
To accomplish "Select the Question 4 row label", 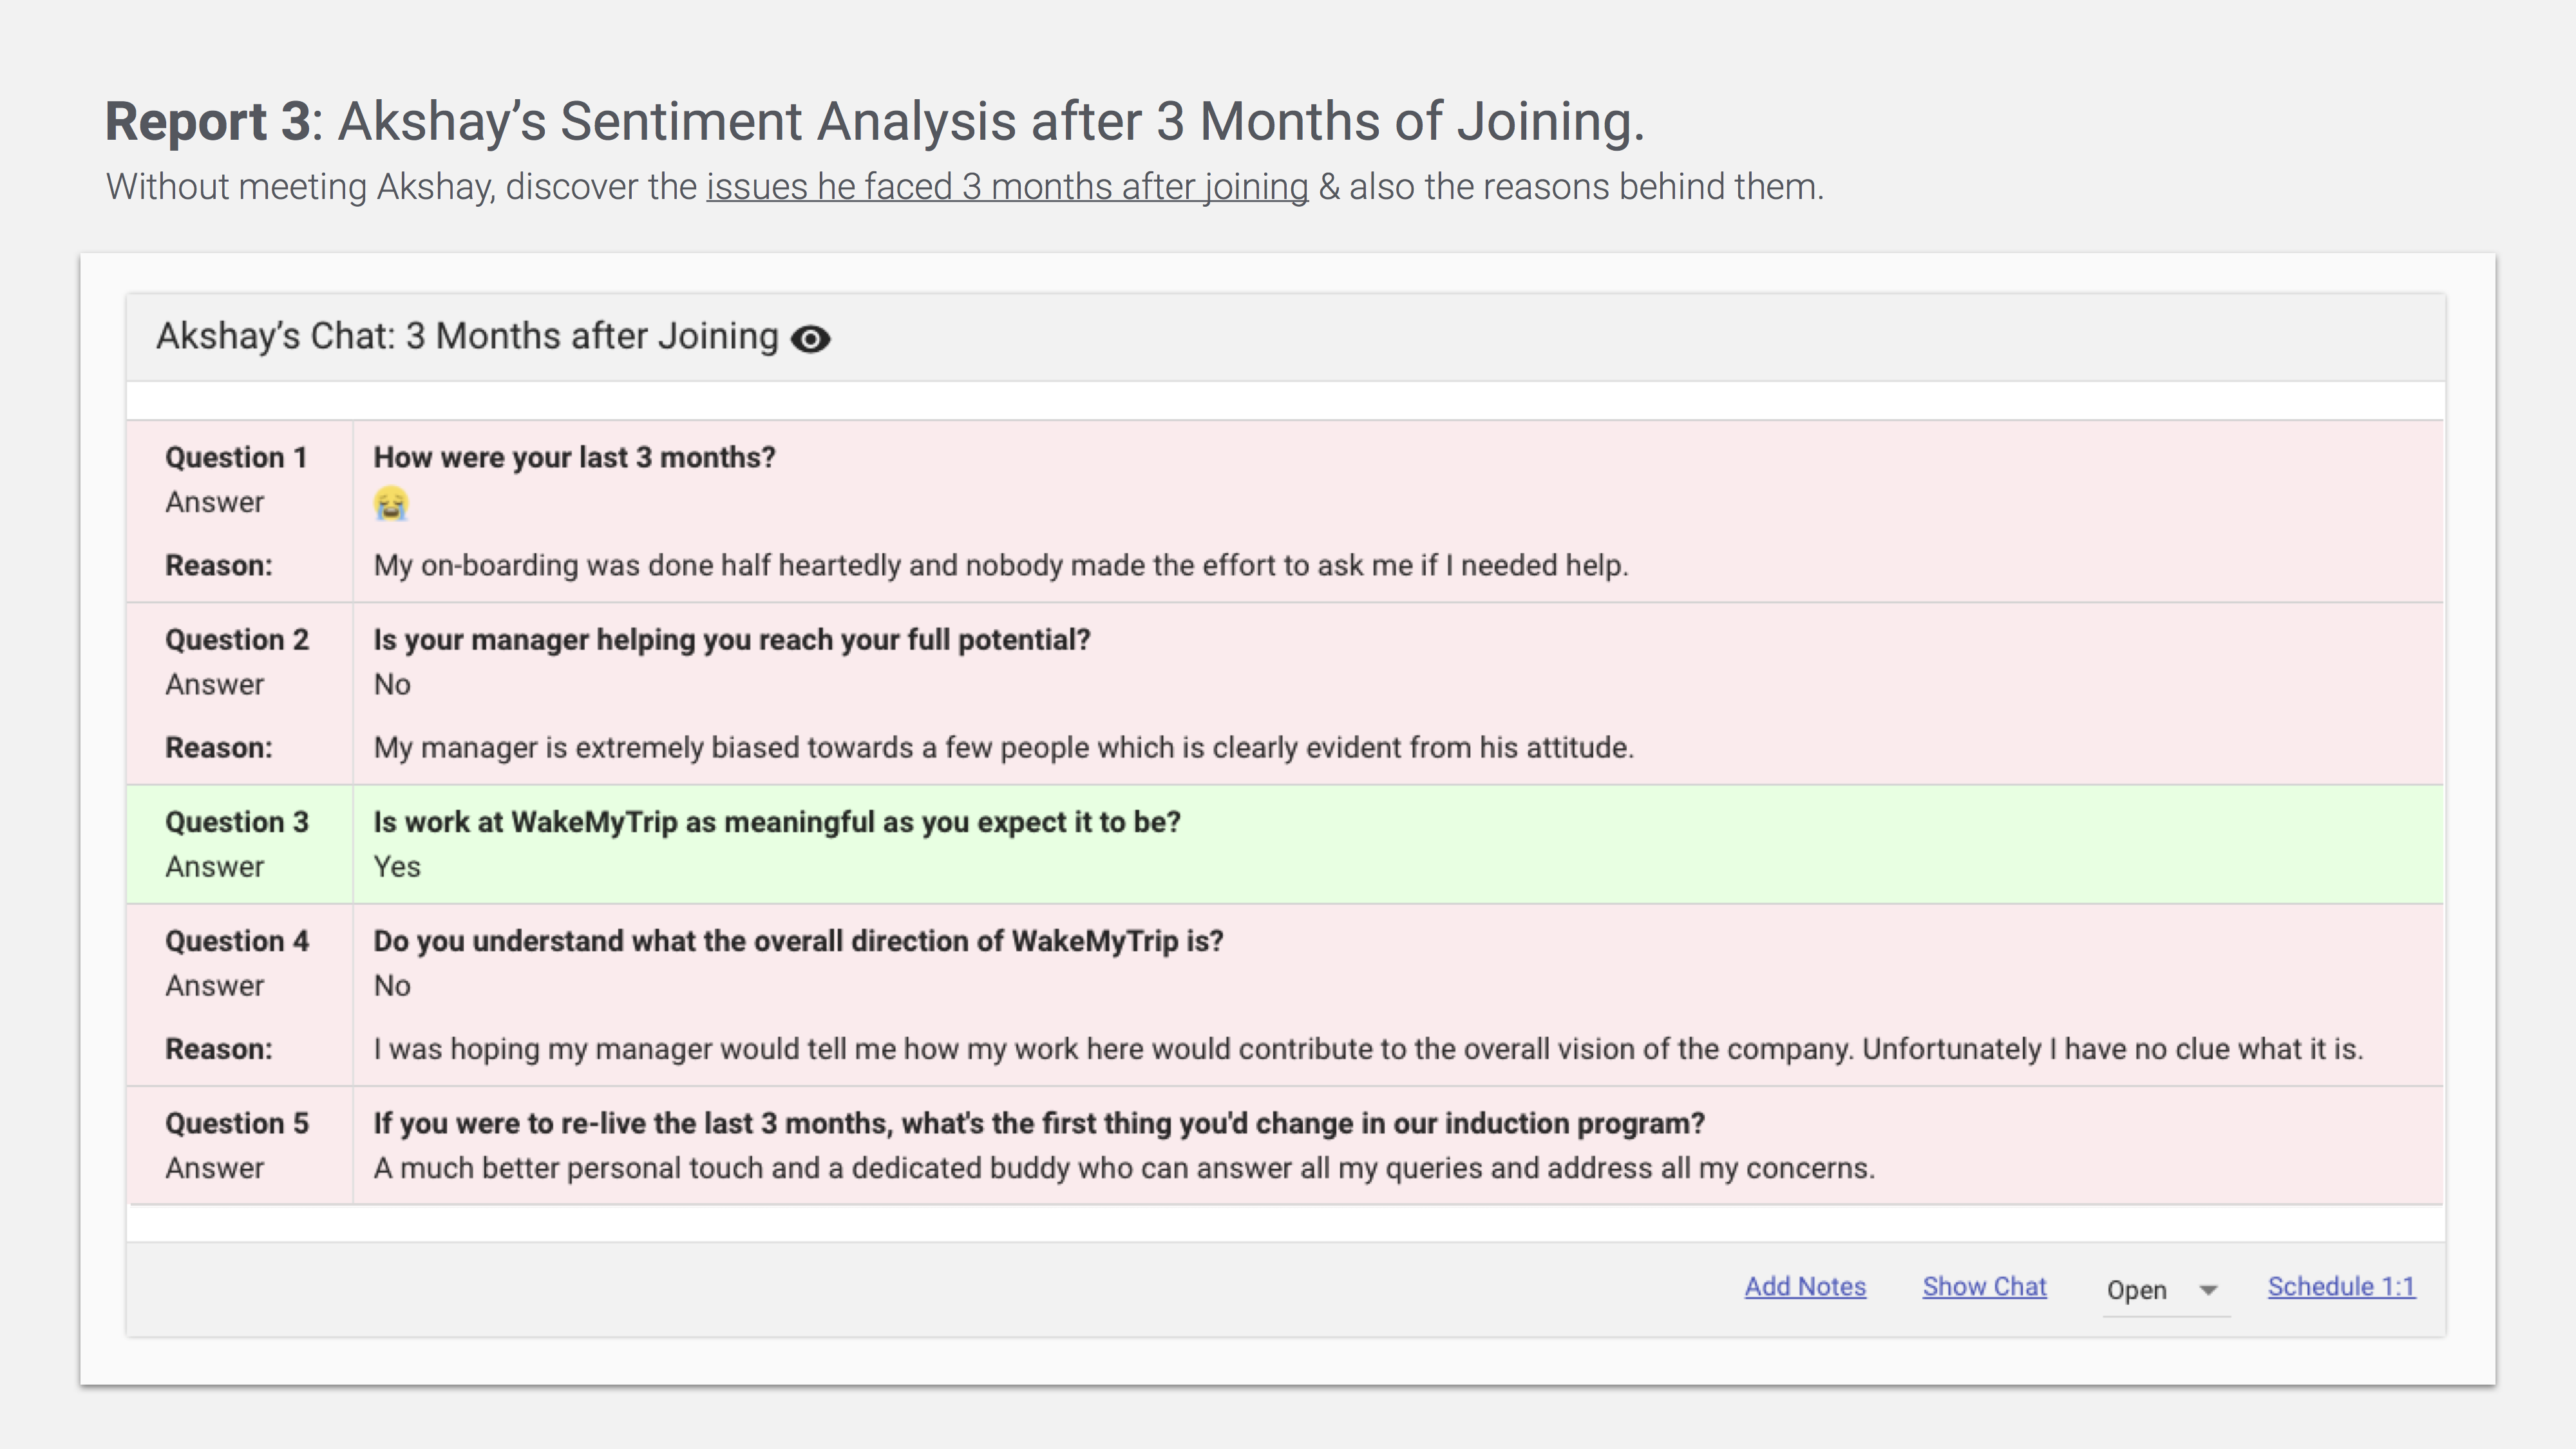I will click(237, 941).
